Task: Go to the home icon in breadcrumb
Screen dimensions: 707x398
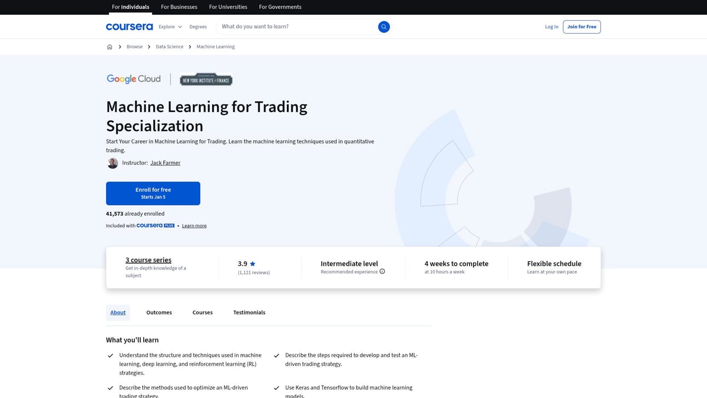Action: [110, 47]
